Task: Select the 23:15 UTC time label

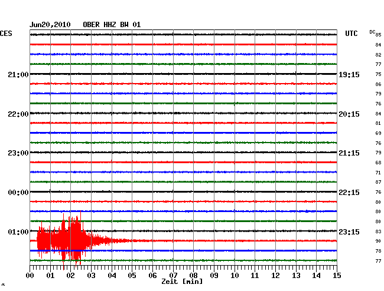Action: 349,232
